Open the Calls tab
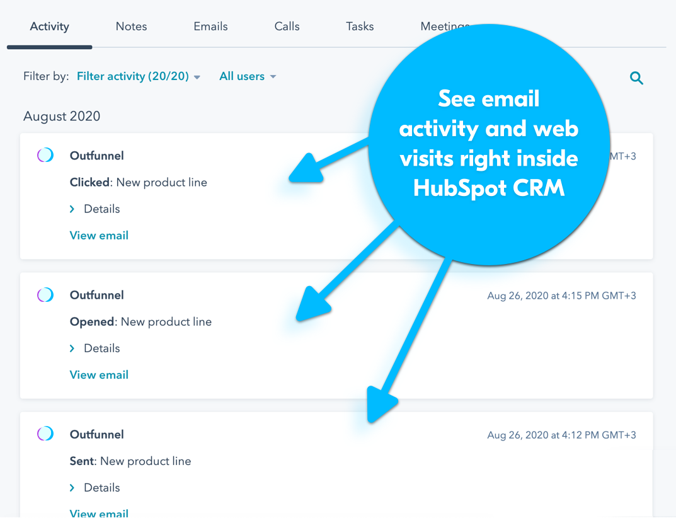The image size is (676, 518). click(287, 26)
